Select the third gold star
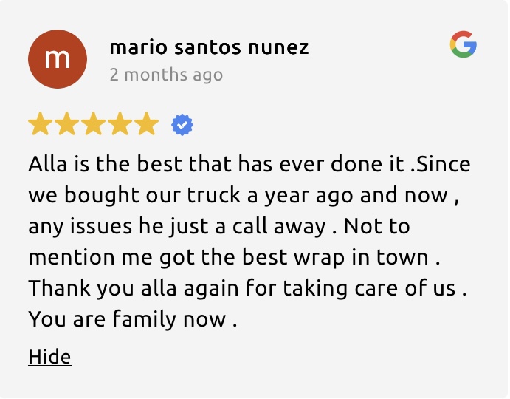The height and width of the screenshot is (399, 510). tap(94, 123)
